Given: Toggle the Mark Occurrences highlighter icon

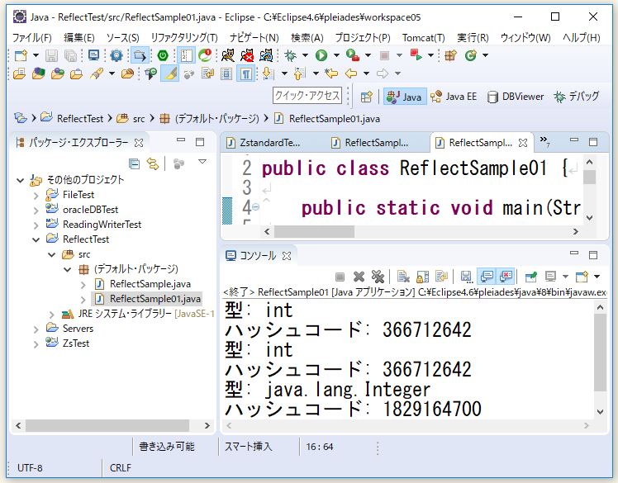Looking at the screenshot, I should (170, 73).
